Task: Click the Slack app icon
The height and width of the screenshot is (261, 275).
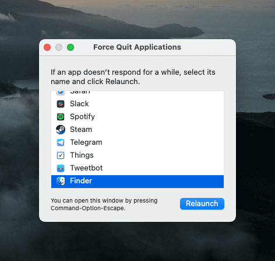Action: [61, 104]
